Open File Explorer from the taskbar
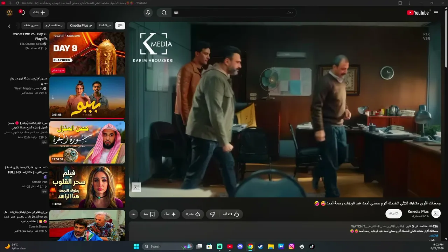Viewport: 448px width, 252px height. (x=271, y=246)
